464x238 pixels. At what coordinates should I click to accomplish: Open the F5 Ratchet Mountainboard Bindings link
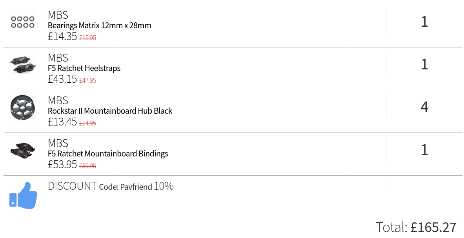(x=108, y=154)
